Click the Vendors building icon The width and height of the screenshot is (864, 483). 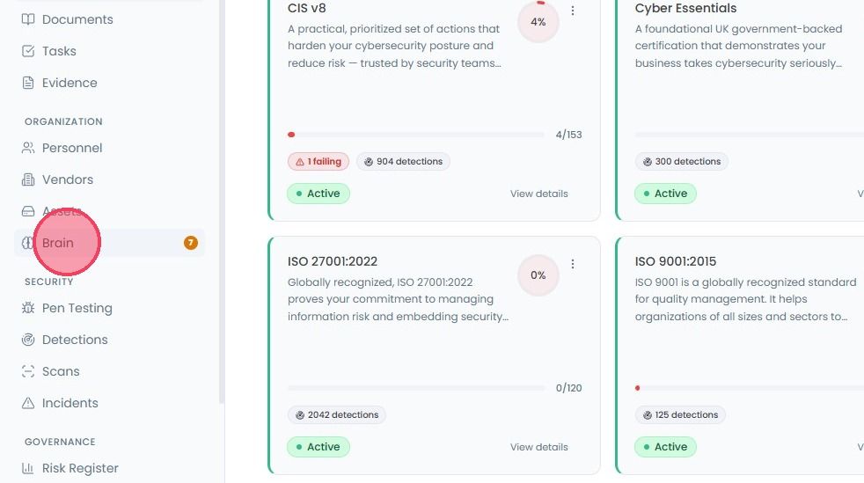point(27,179)
